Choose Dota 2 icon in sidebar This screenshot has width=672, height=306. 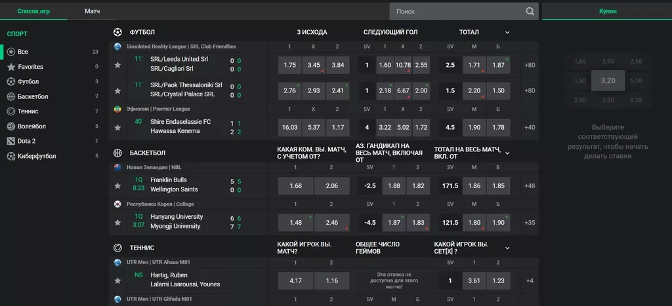10,141
